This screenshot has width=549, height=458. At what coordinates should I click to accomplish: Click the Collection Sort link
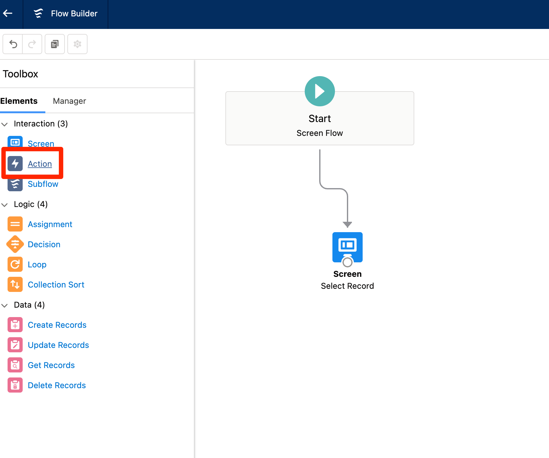[56, 285]
